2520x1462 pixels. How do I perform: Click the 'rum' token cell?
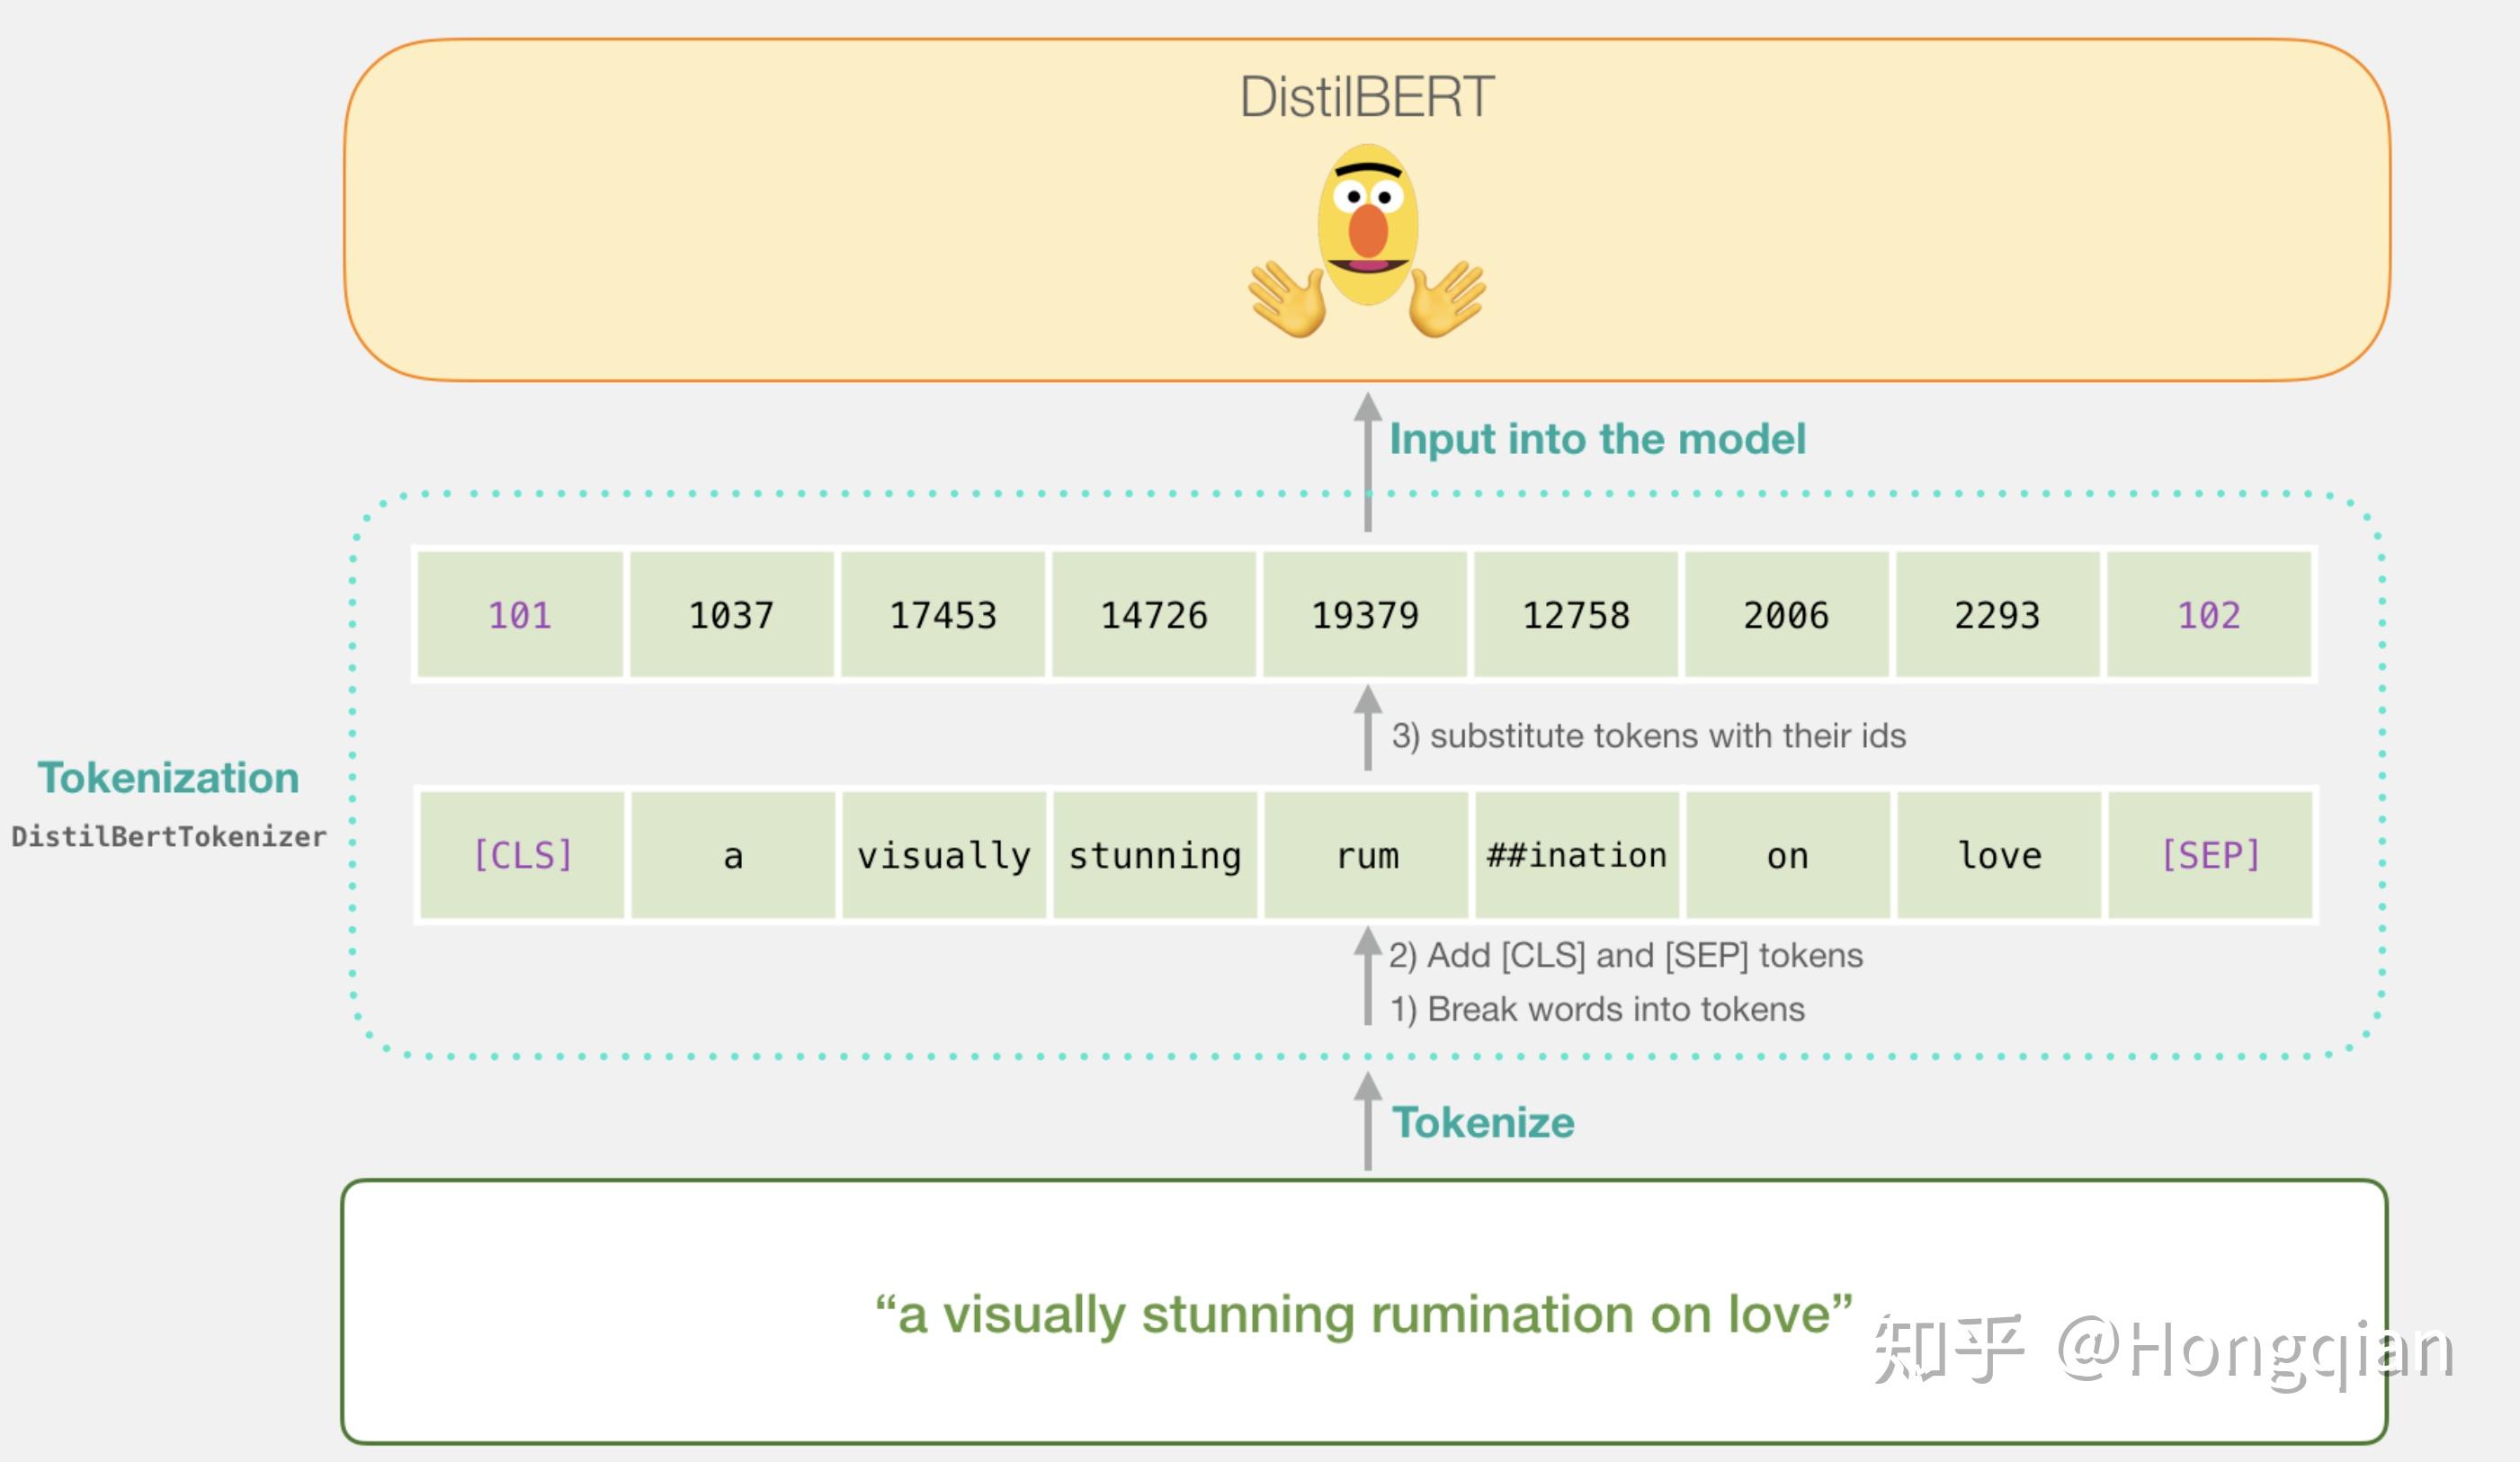(1367, 855)
